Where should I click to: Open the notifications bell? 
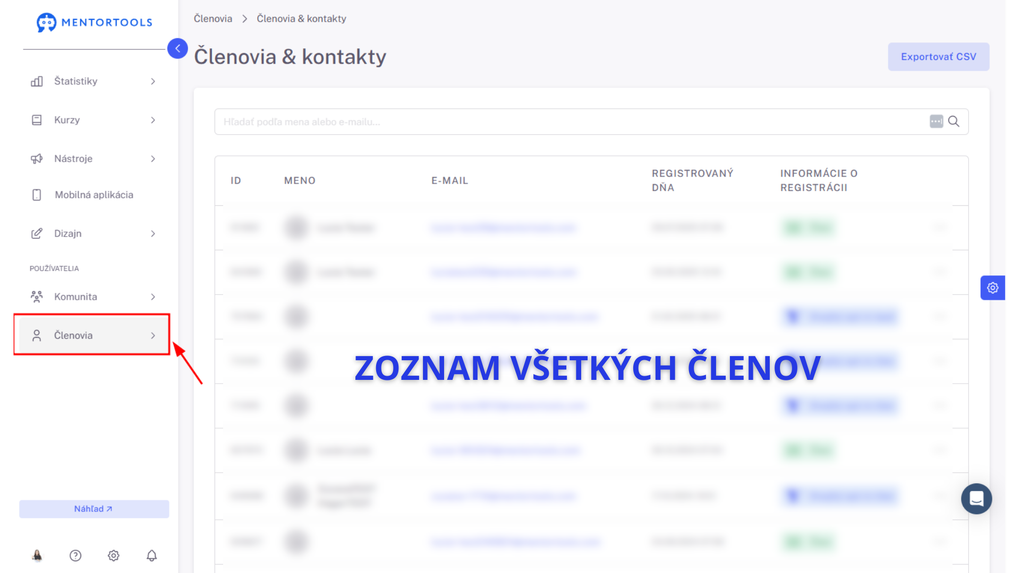(x=152, y=555)
